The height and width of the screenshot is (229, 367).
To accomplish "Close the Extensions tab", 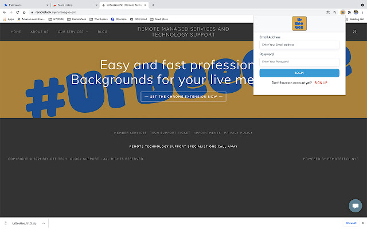I will [x=48, y=5].
